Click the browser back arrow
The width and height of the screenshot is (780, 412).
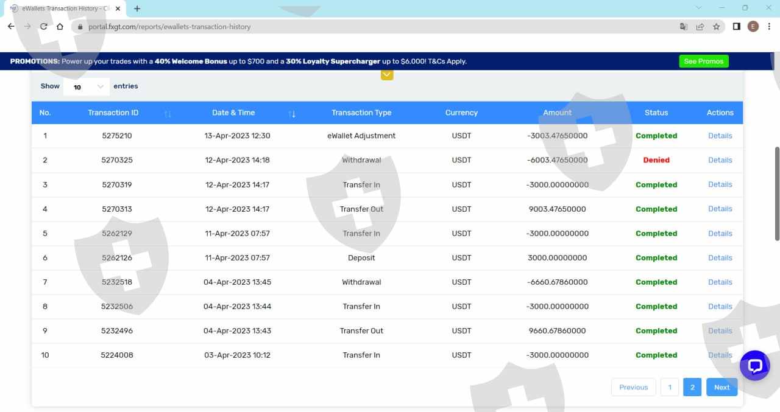[11, 27]
